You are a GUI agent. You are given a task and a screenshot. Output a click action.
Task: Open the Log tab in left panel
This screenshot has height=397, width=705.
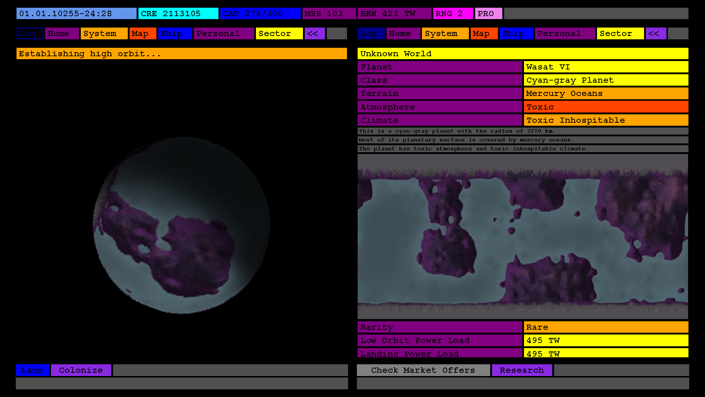click(30, 33)
